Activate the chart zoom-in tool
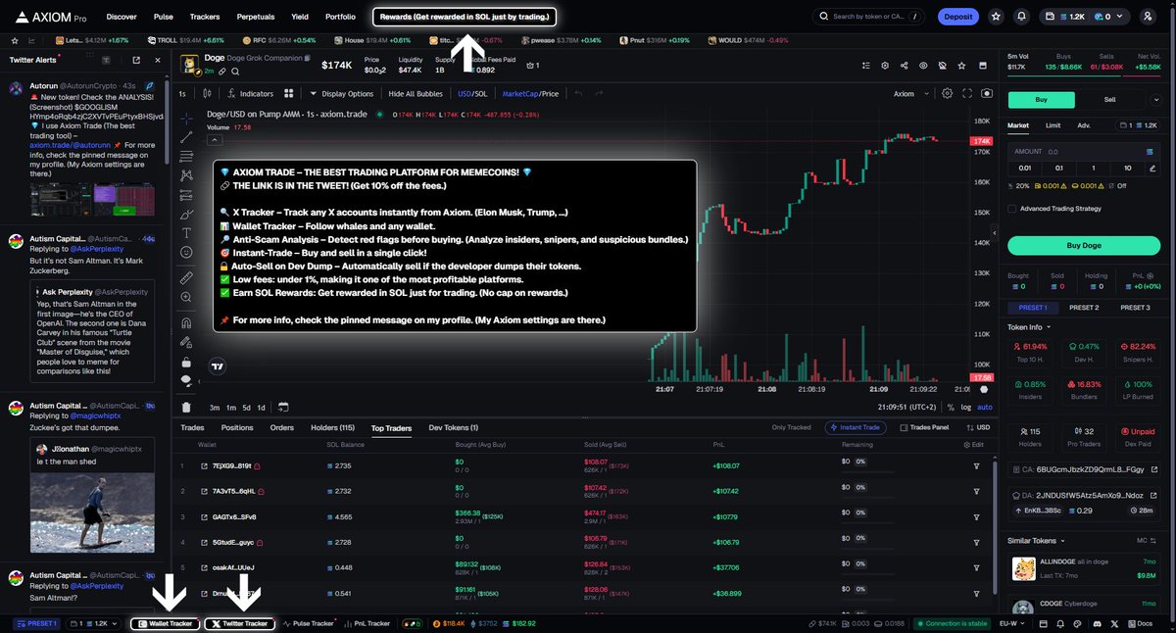 pos(186,298)
